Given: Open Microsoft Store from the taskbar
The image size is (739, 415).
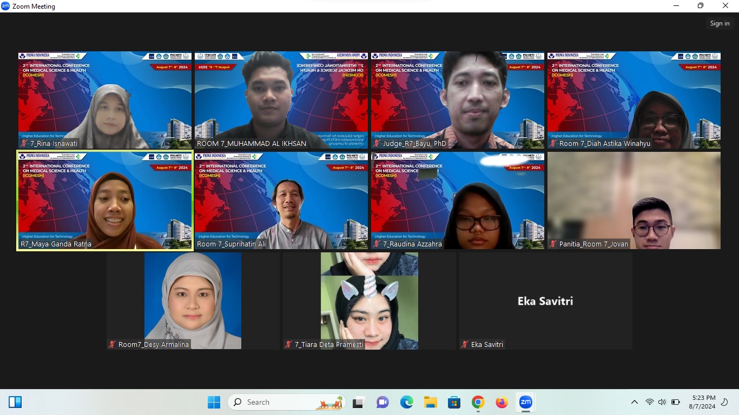Looking at the screenshot, I should coord(454,402).
